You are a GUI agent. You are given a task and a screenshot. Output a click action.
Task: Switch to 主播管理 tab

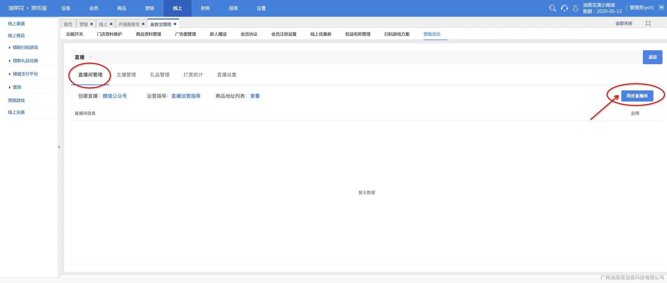[126, 75]
